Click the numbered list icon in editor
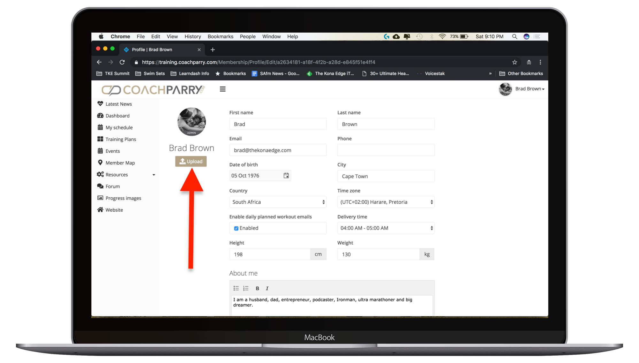Viewport: 639px width, 363px height. click(x=246, y=288)
